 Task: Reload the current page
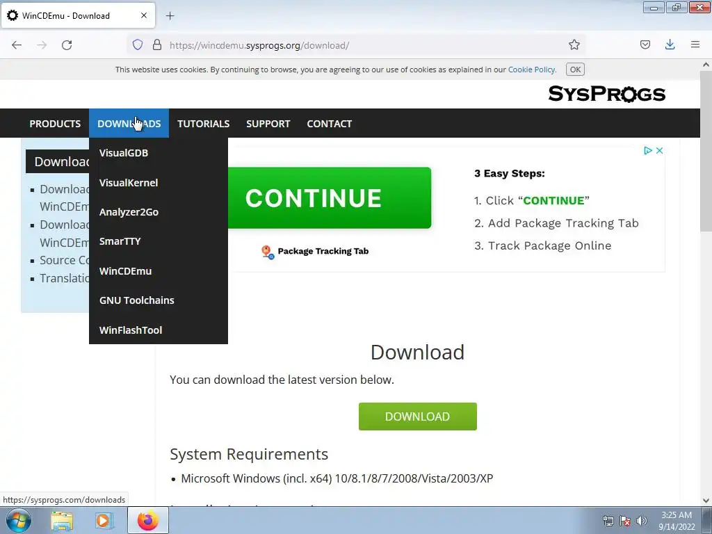[x=67, y=45]
